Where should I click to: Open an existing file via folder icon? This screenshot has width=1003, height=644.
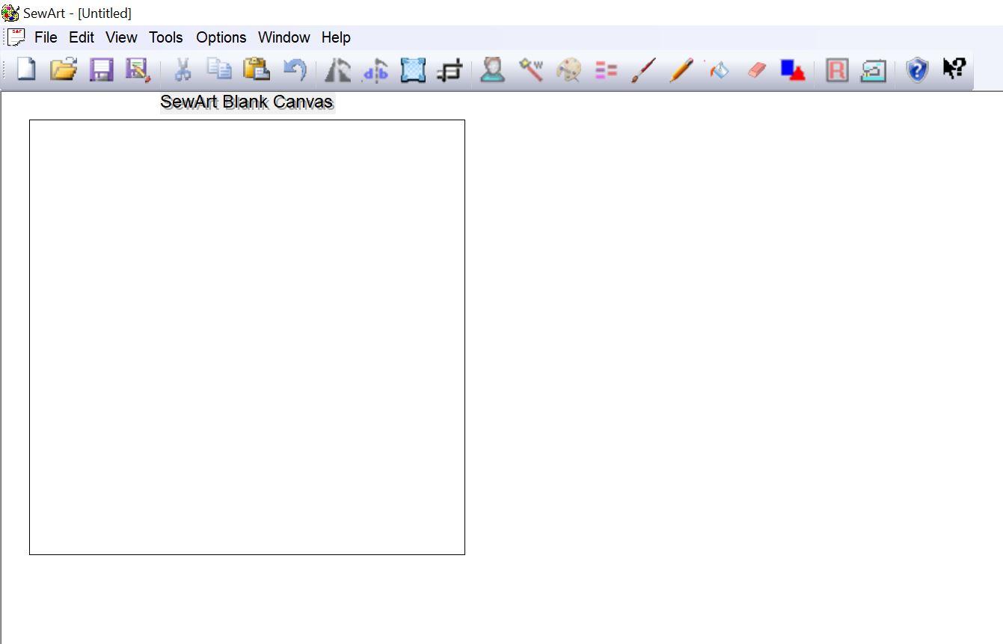click(x=64, y=69)
